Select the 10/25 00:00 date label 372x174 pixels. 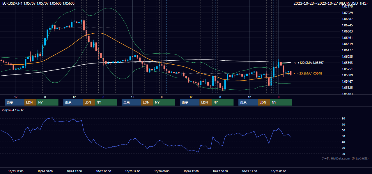[103, 171]
